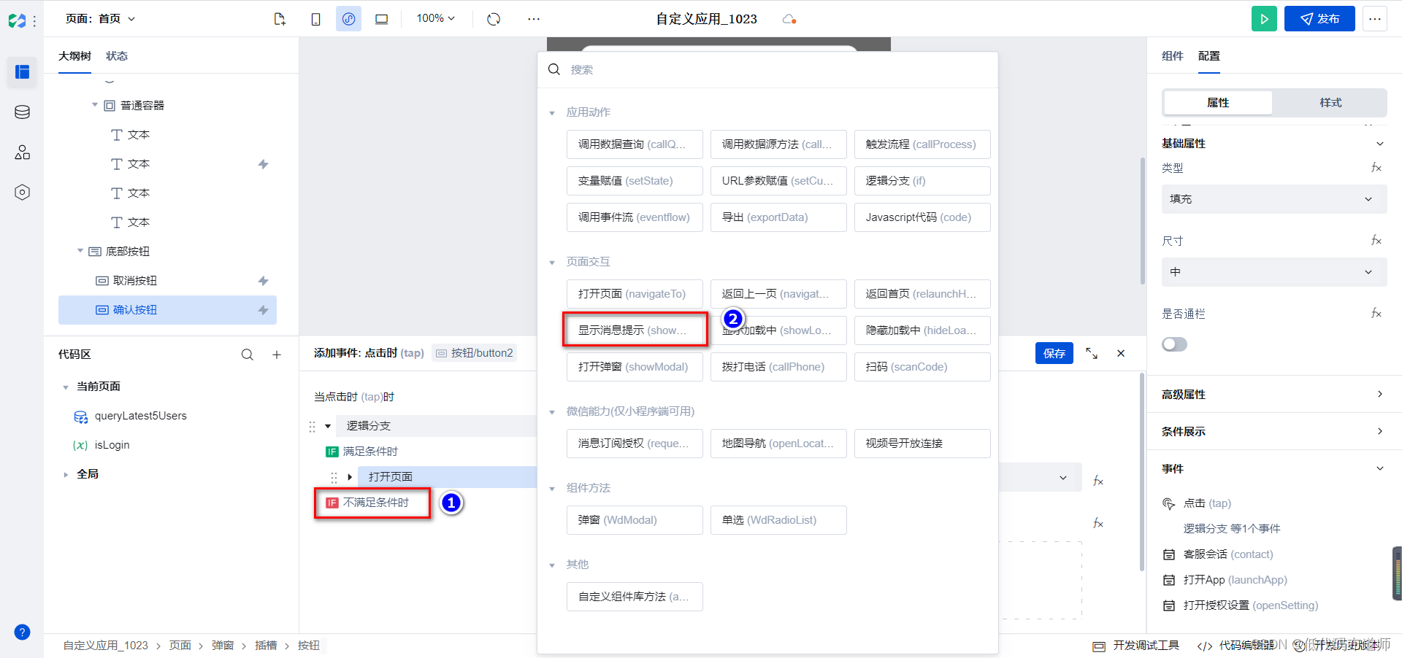Click the 发布 publish button
Viewport: 1402px width, 658px height.
(1319, 19)
